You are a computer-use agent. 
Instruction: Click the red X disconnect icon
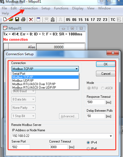click(31, 20)
